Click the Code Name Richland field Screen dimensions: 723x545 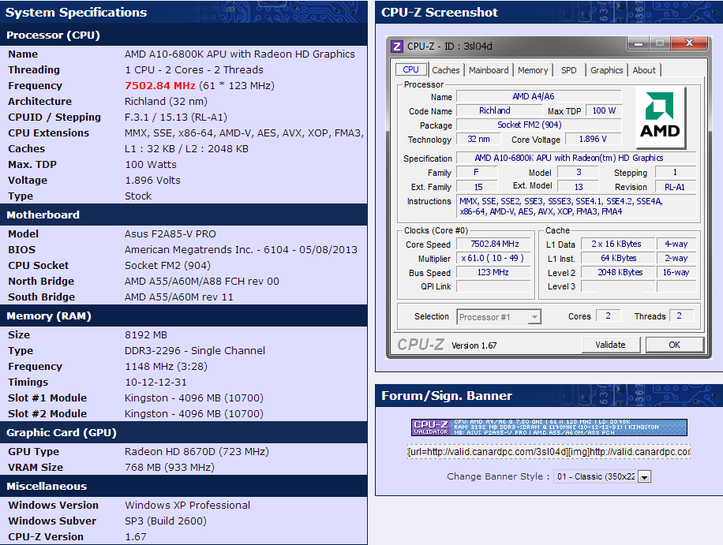point(499,110)
